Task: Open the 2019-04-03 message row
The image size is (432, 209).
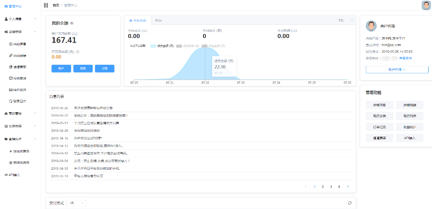Action: [201, 168]
